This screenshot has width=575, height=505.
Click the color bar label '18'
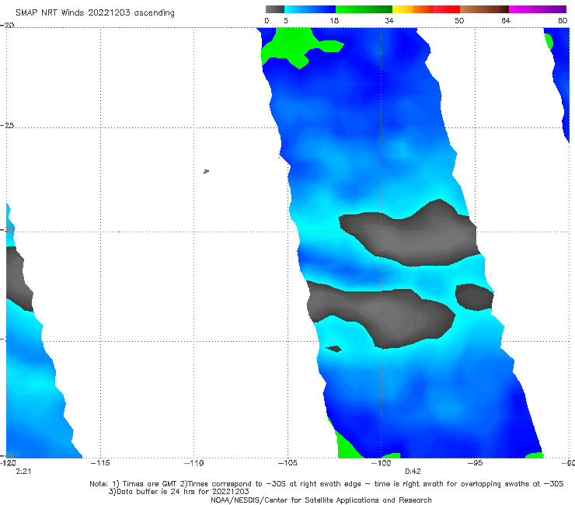pos(334,20)
